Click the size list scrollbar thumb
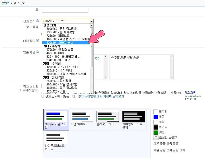The image size is (205, 158). pyautogui.click(x=92, y=47)
